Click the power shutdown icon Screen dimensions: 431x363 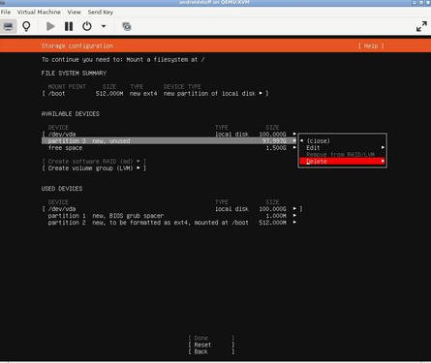point(87,26)
